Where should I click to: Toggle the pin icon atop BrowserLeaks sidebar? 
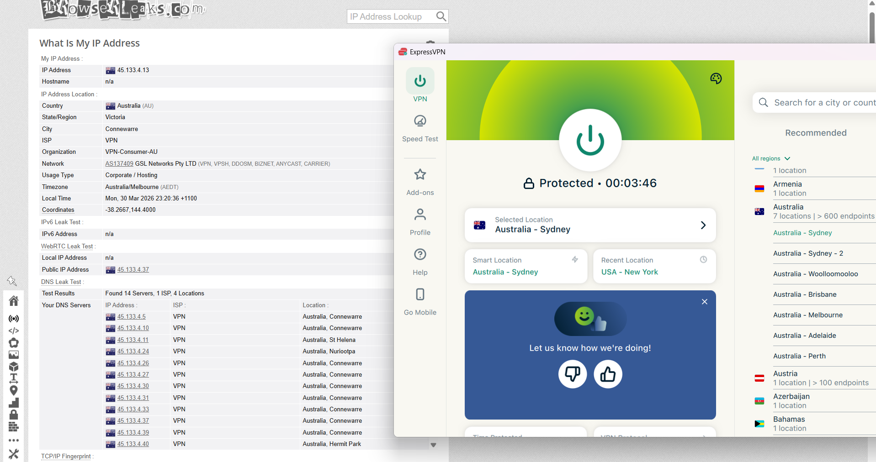[x=13, y=281]
